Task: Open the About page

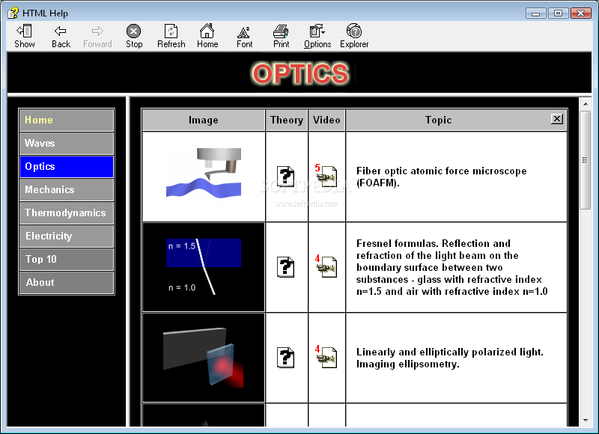Action: [67, 282]
